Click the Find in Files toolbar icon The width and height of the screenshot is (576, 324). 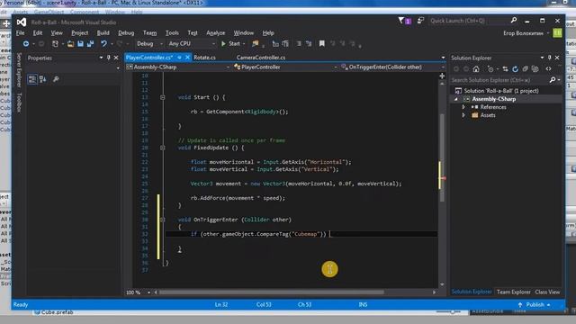click(x=256, y=44)
